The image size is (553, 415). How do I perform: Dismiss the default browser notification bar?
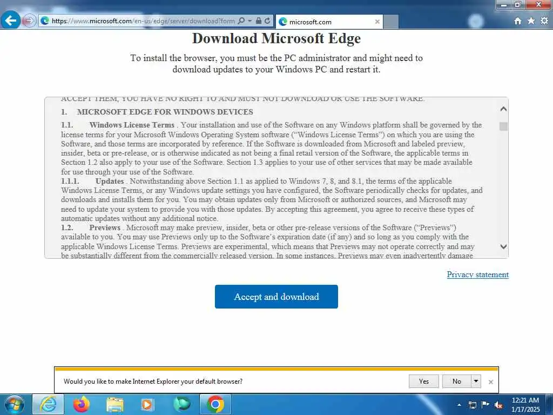point(490,382)
